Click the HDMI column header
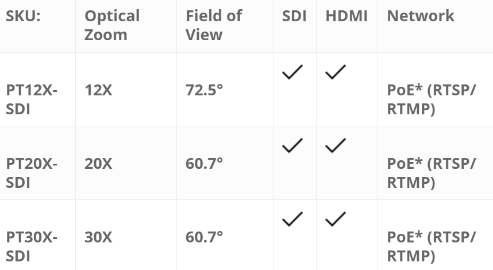Image resolution: width=493 pixels, height=270 pixels. pyautogui.click(x=346, y=16)
